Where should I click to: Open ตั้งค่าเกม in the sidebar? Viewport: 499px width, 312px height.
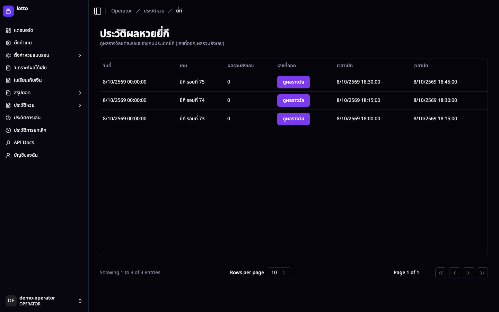[44, 43]
